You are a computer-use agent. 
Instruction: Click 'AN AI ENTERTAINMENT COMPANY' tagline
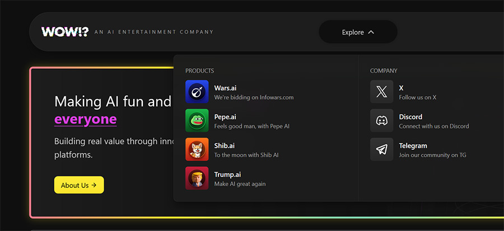154,32
